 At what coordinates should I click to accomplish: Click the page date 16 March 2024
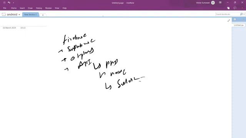coord(9,28)
